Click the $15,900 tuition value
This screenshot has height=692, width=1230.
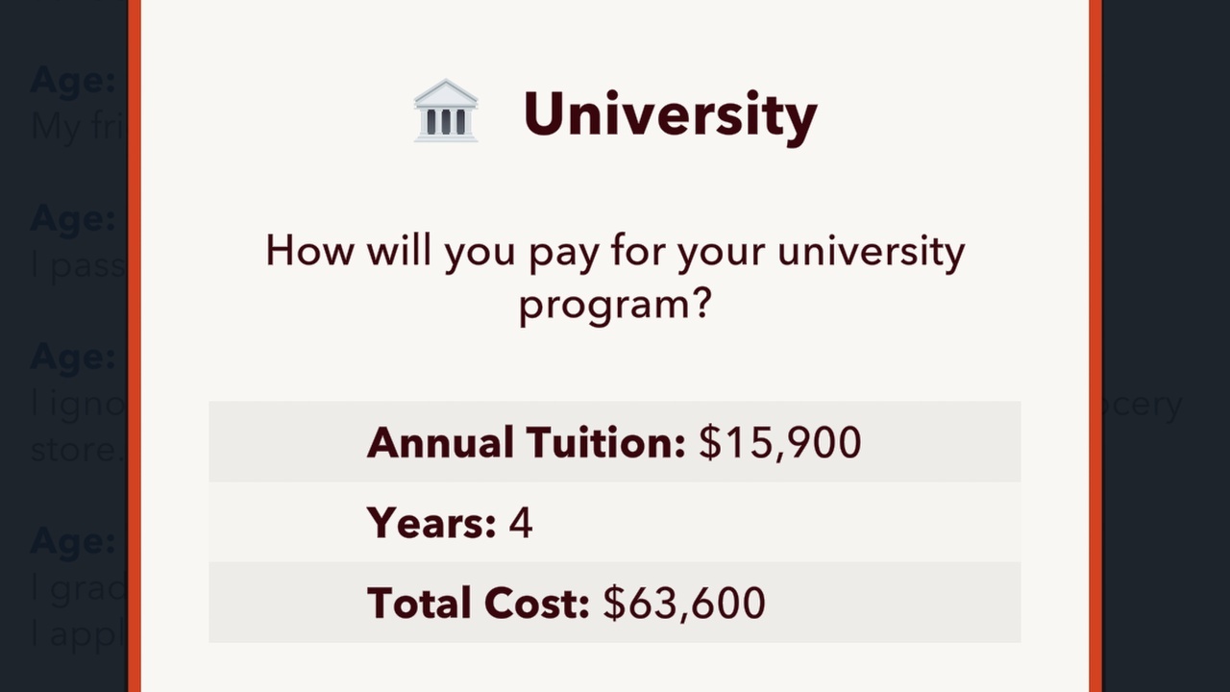pos(778,442)
